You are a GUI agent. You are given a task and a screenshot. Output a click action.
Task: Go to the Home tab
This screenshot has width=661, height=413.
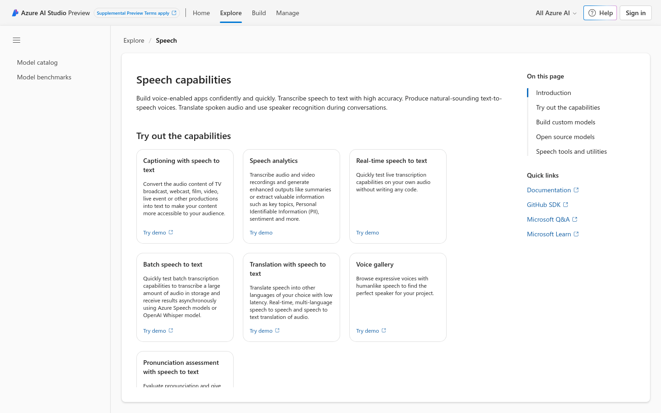[x=201, y=13]
